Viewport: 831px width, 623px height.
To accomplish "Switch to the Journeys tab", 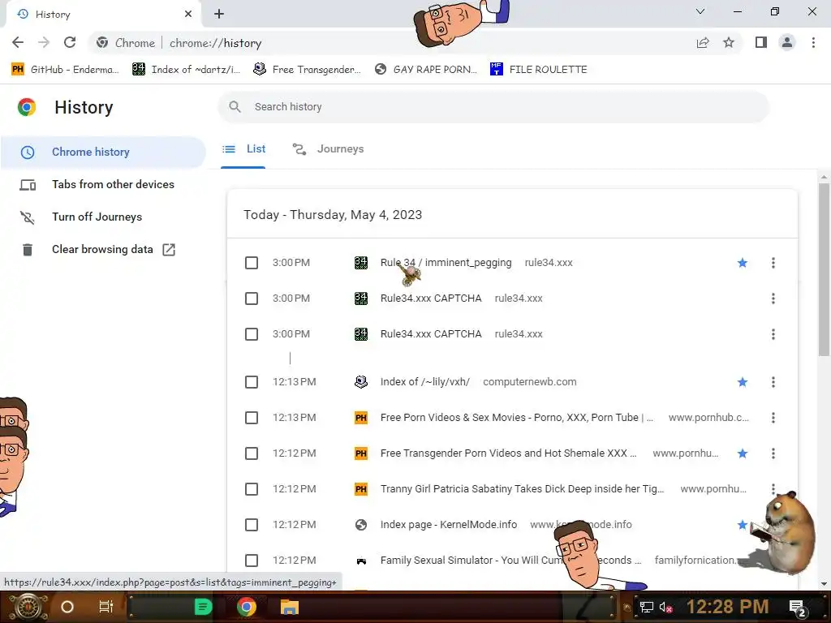I will tap(329, 149).
